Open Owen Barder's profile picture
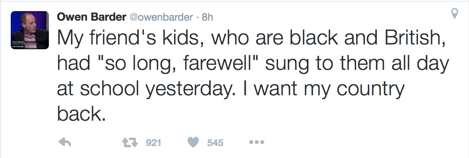Viewport: 469px width, 158px height. pyautogui.click(x=30, y=30)
